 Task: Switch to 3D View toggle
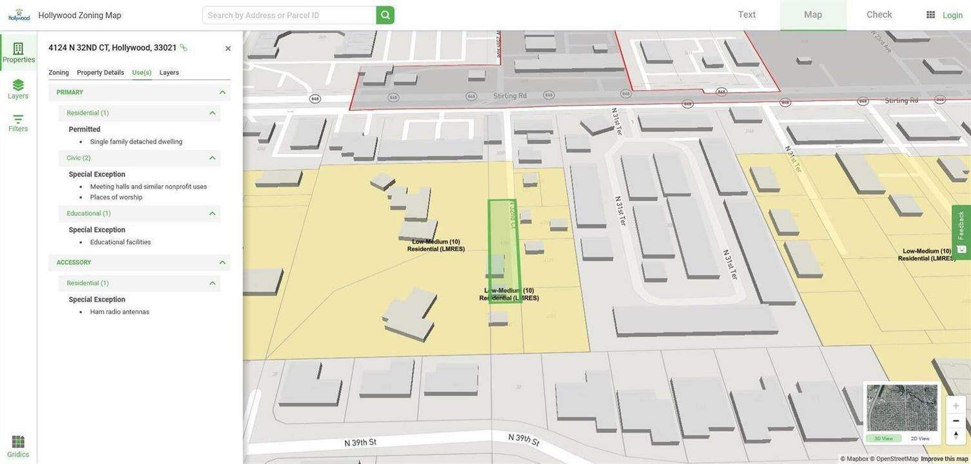(883, 439)
